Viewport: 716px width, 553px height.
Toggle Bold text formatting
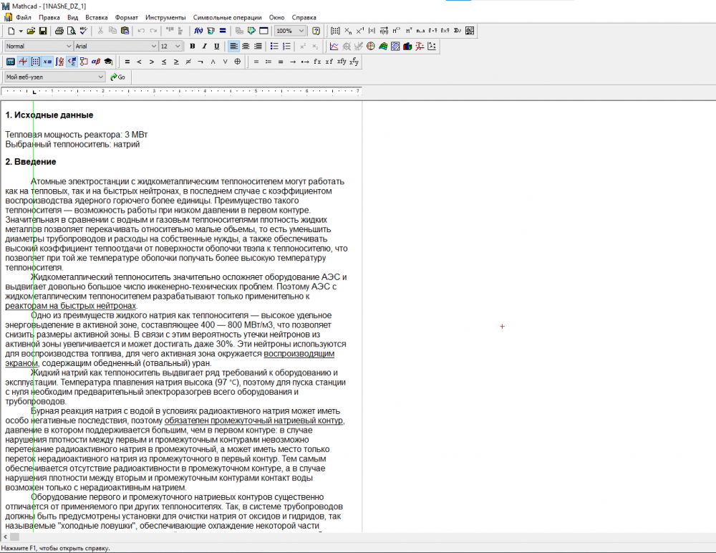click(x=192, y=46)
